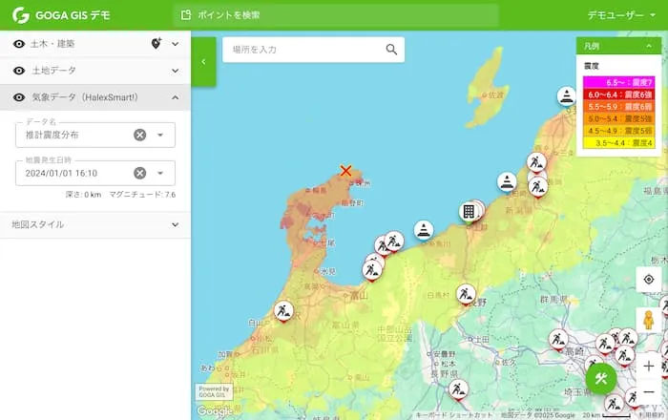Viewport: 668px width, 420px height.
Task: Open the デモユーザー user menu
Action: pyautogui.click(x=621, y=15)
